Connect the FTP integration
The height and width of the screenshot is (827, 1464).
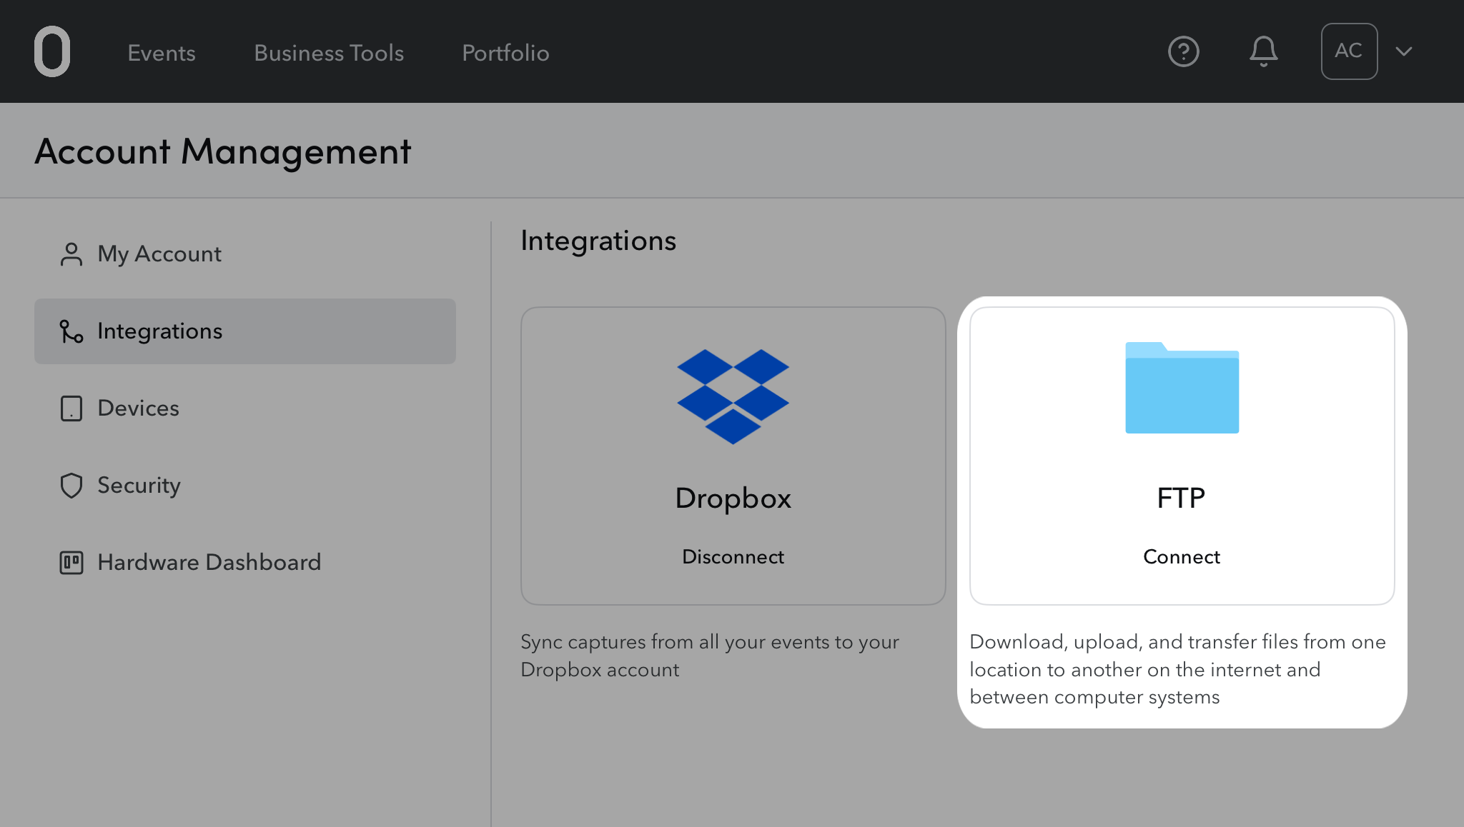pos(1182,557)
